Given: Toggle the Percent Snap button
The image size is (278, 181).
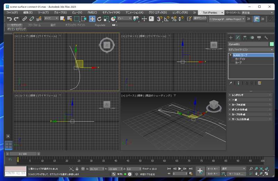Looking at the screenshot, I should point(174,19).
